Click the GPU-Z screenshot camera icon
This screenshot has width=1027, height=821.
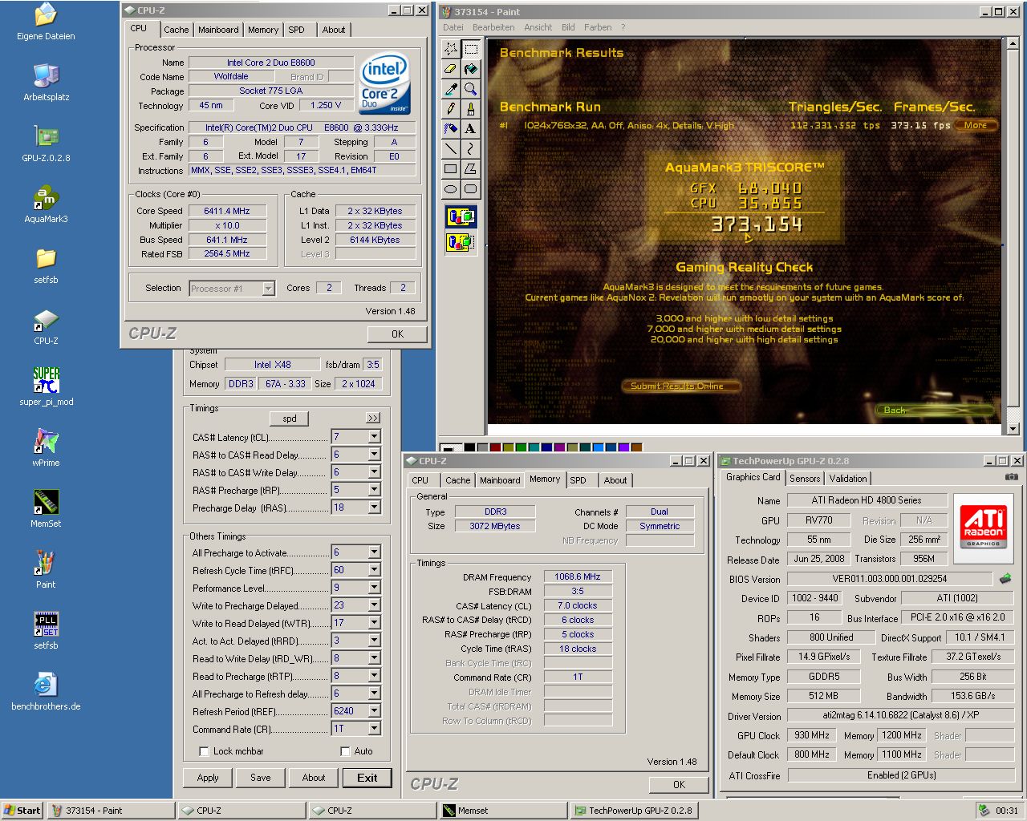1012,477
